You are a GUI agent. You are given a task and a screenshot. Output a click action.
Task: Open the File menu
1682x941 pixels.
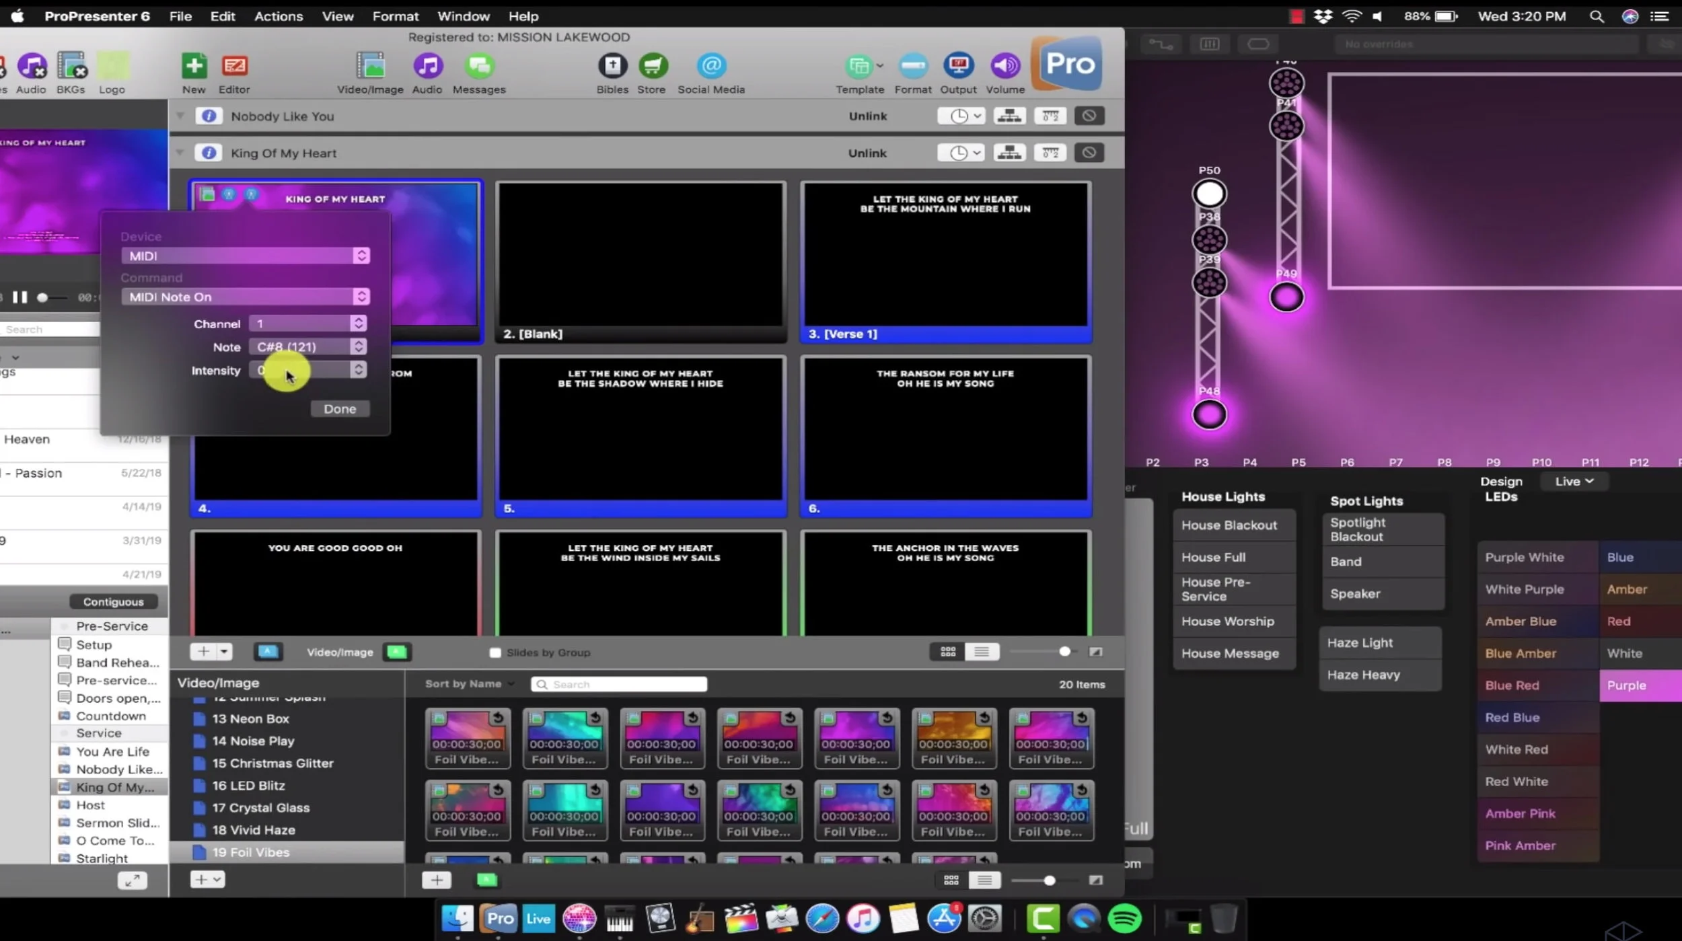[x=180, y=16]
